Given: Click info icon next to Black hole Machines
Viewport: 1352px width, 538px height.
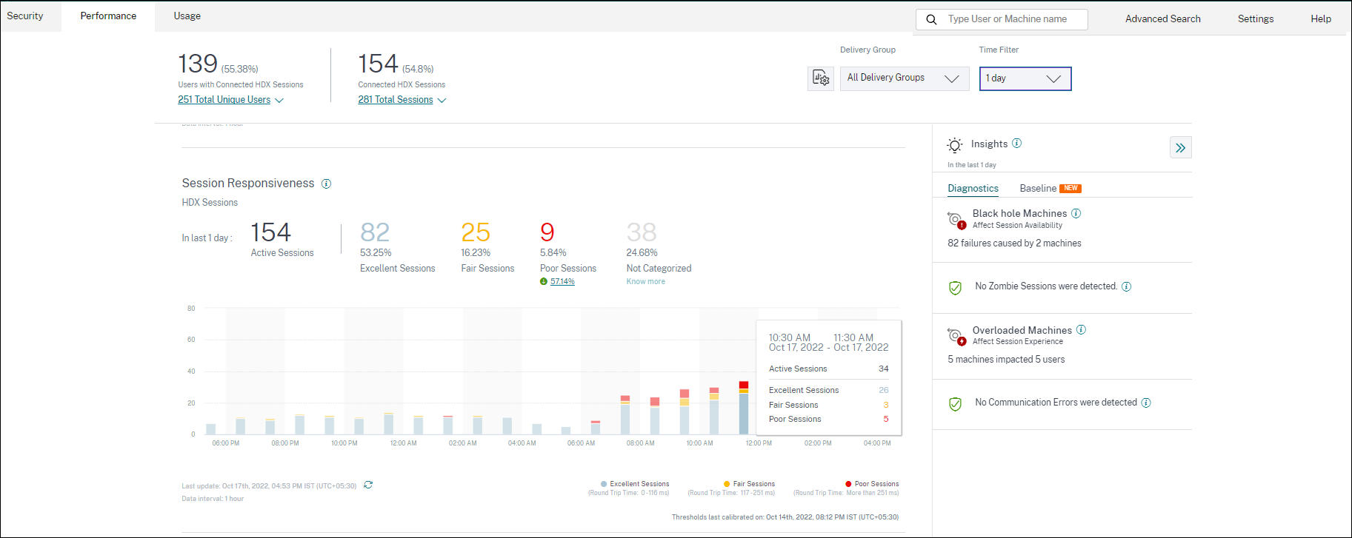Looking at the screenshot, I should 1076,213.
